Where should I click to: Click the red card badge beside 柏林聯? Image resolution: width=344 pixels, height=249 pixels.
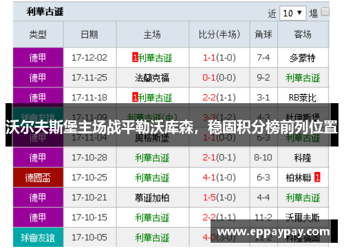coord(317,177)
